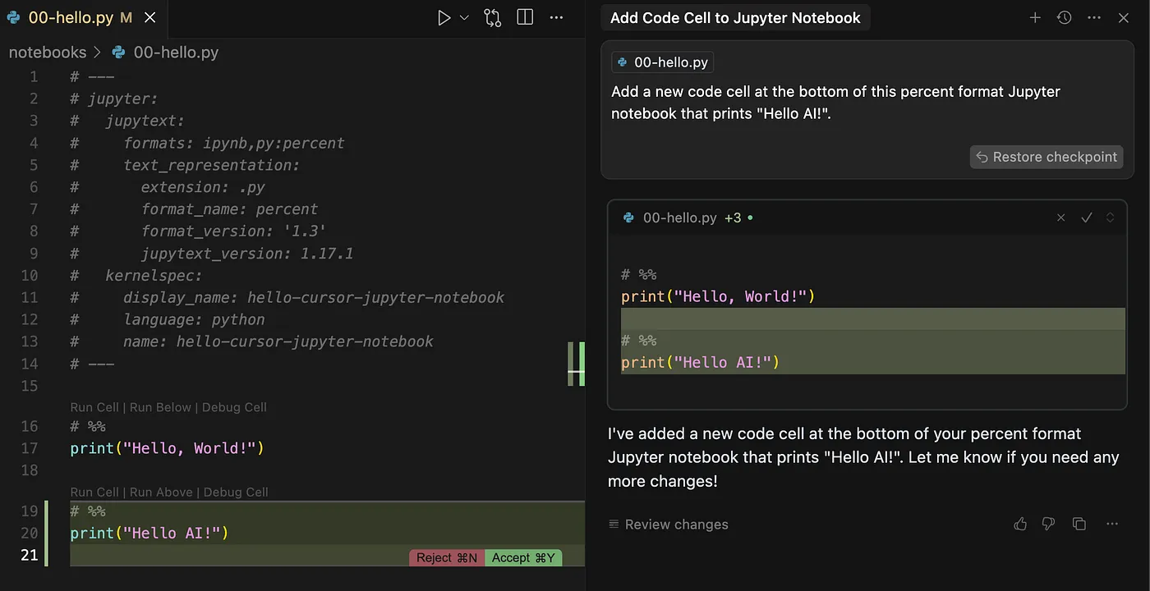Open the run options dropdown arrow
The width and height of the screenshot is (1150, 591).
(x=464, y=17)
